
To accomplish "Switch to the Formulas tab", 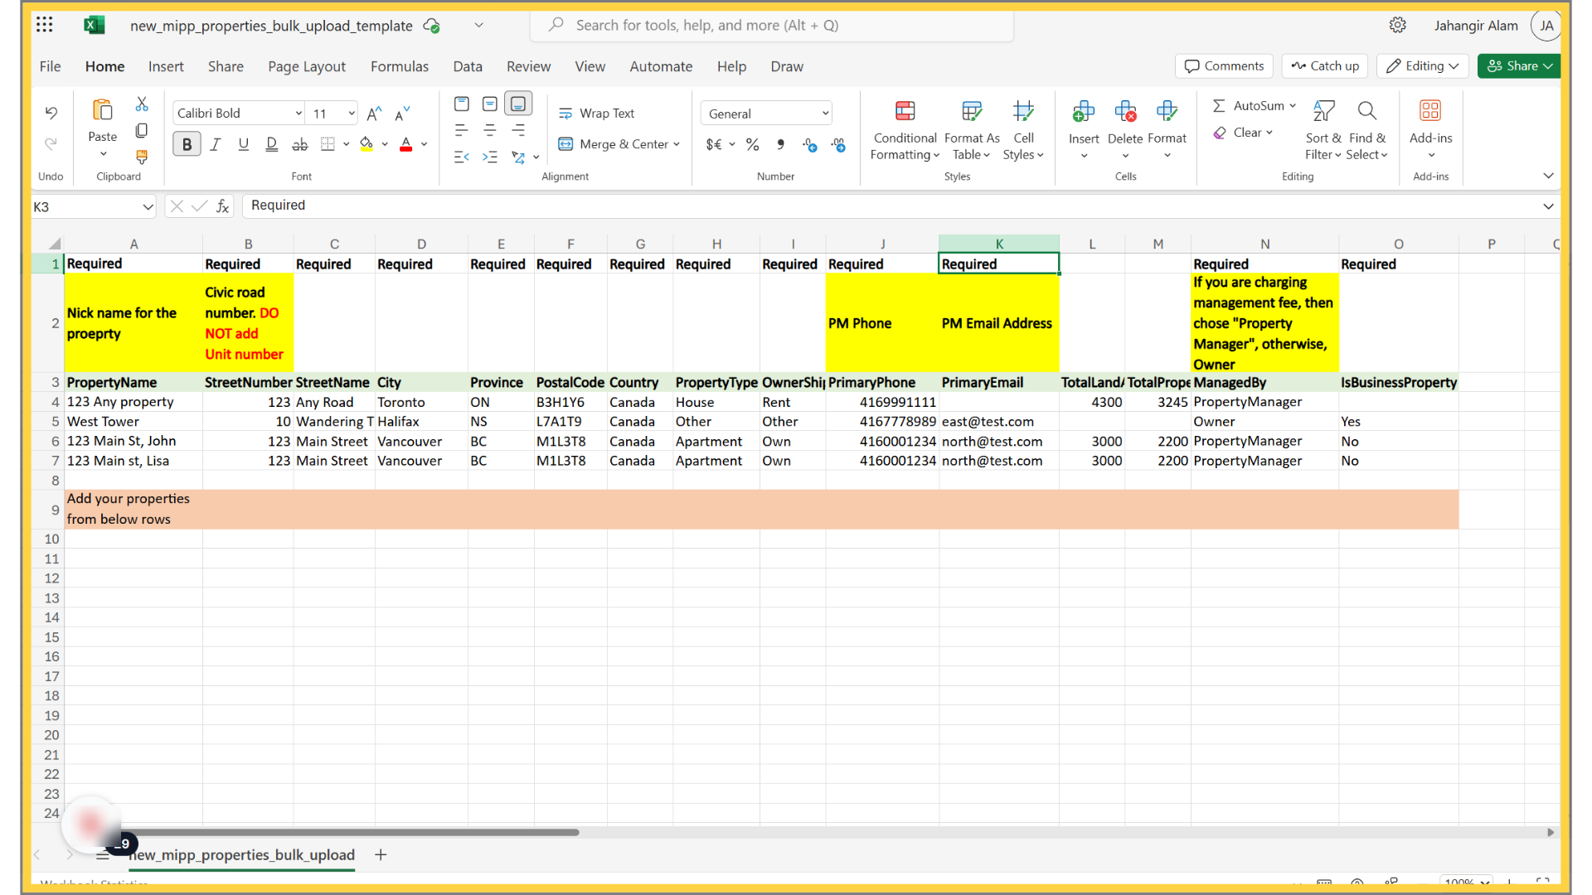I will click(400, 66).
